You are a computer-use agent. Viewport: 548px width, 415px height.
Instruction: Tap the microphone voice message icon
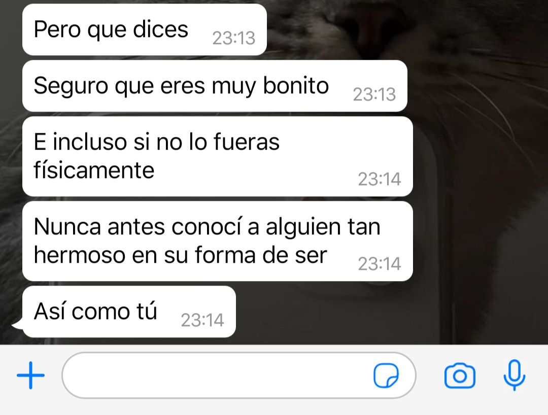point(514,375)
